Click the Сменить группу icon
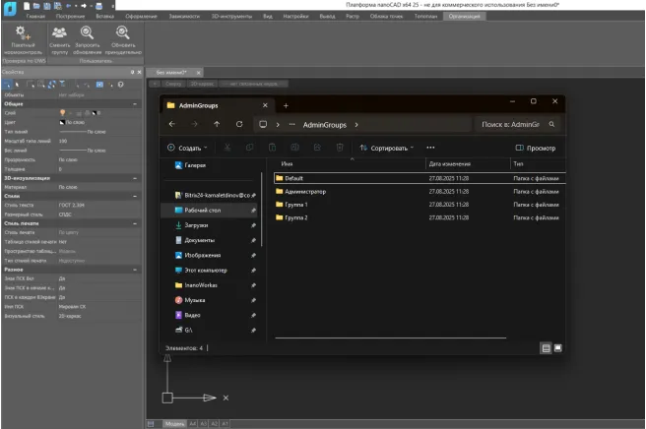 (59, 36)
